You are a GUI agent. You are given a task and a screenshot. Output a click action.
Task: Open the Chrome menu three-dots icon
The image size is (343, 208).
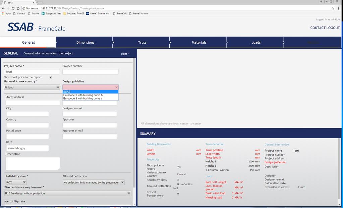coord(339,8)
